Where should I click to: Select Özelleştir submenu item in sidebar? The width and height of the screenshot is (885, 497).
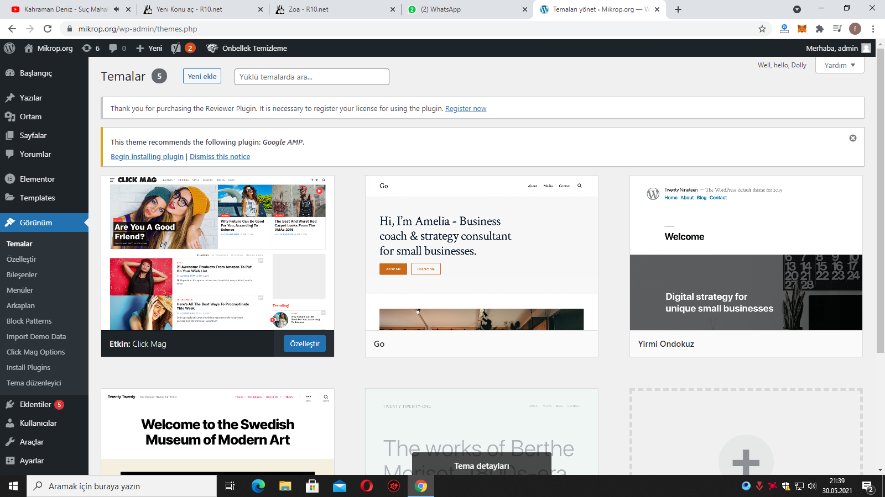pyautogui.click(x=22, y=259)
